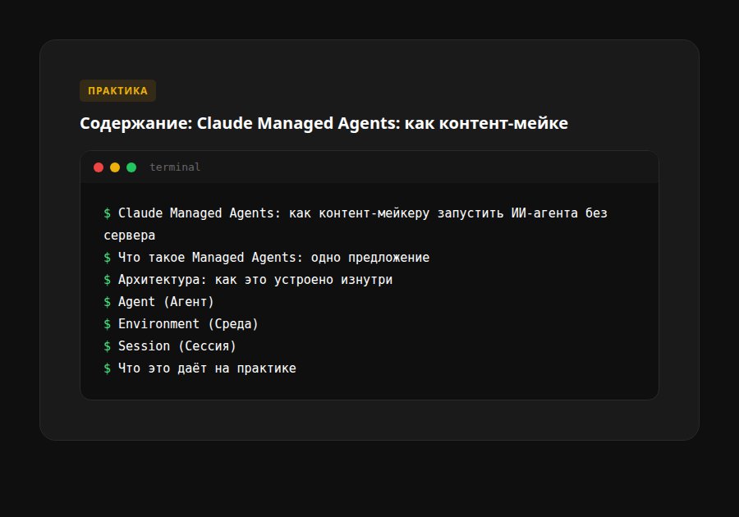This screenshot has height=517, width=739.
Task: Click the dollar sign beside 'Environment (Среда)'
Action: point(108,323)
